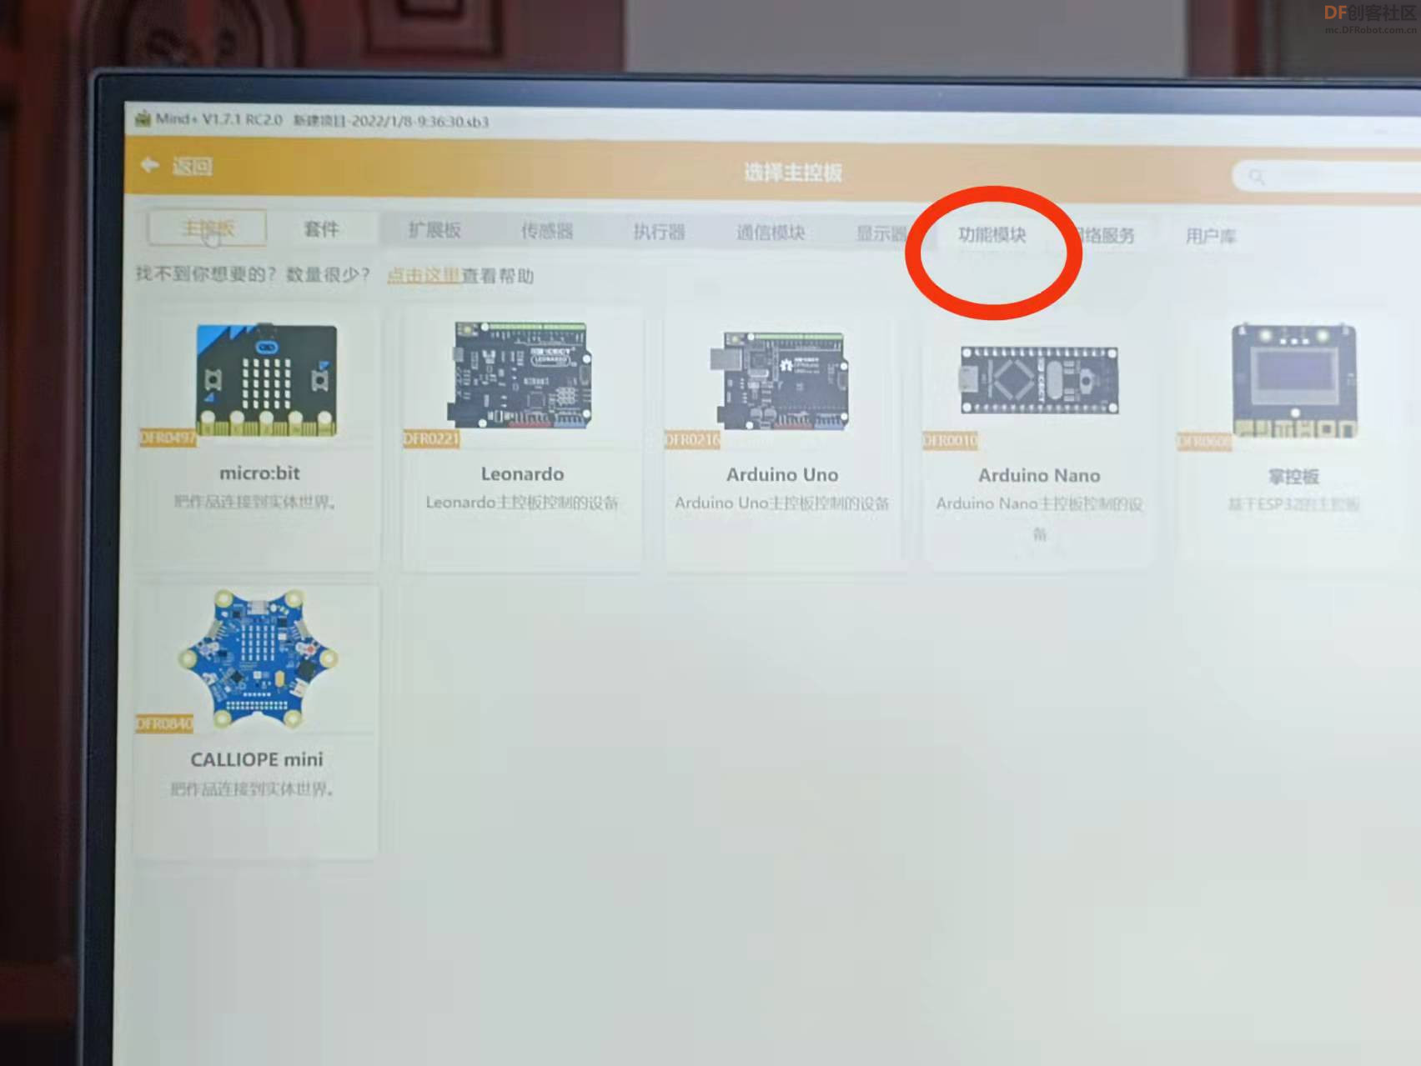Select the 掌控板 board image
Viewport: 1421px width, 1066px height.
1294,381
